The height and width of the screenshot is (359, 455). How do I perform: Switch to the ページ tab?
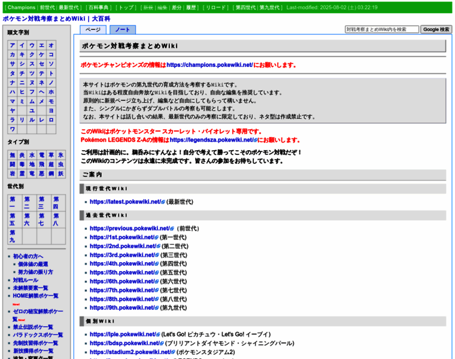tap(93, 29)
